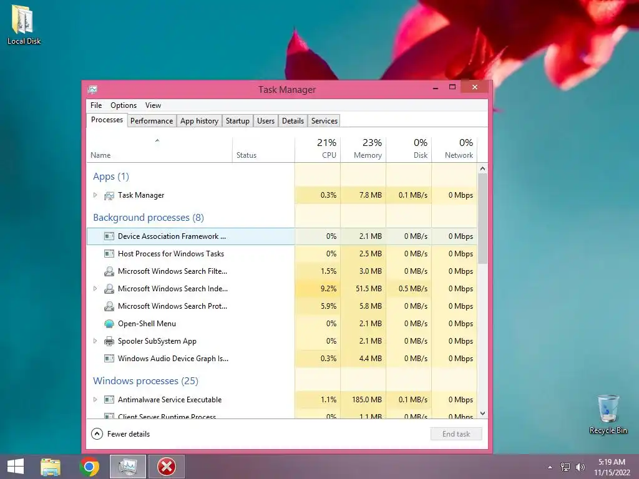Click the Windows Audio Device Graph icon
The image size is (639, 479).
point(109,359)
